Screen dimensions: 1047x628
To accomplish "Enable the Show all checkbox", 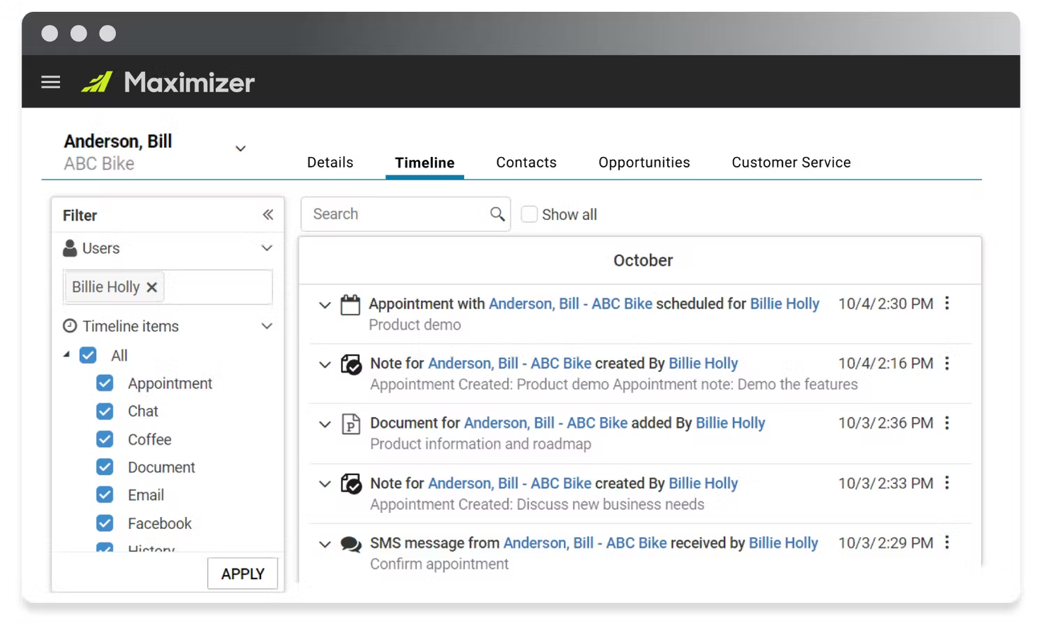I will click(x=529, y=214).
